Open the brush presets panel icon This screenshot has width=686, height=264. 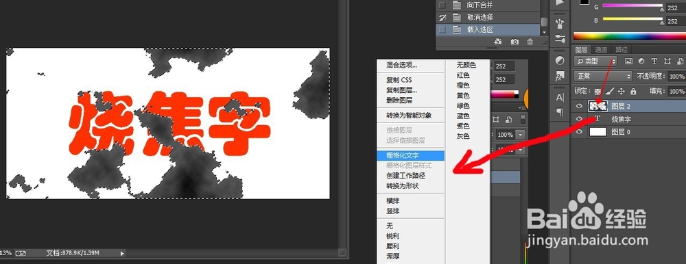pos(559,23)
